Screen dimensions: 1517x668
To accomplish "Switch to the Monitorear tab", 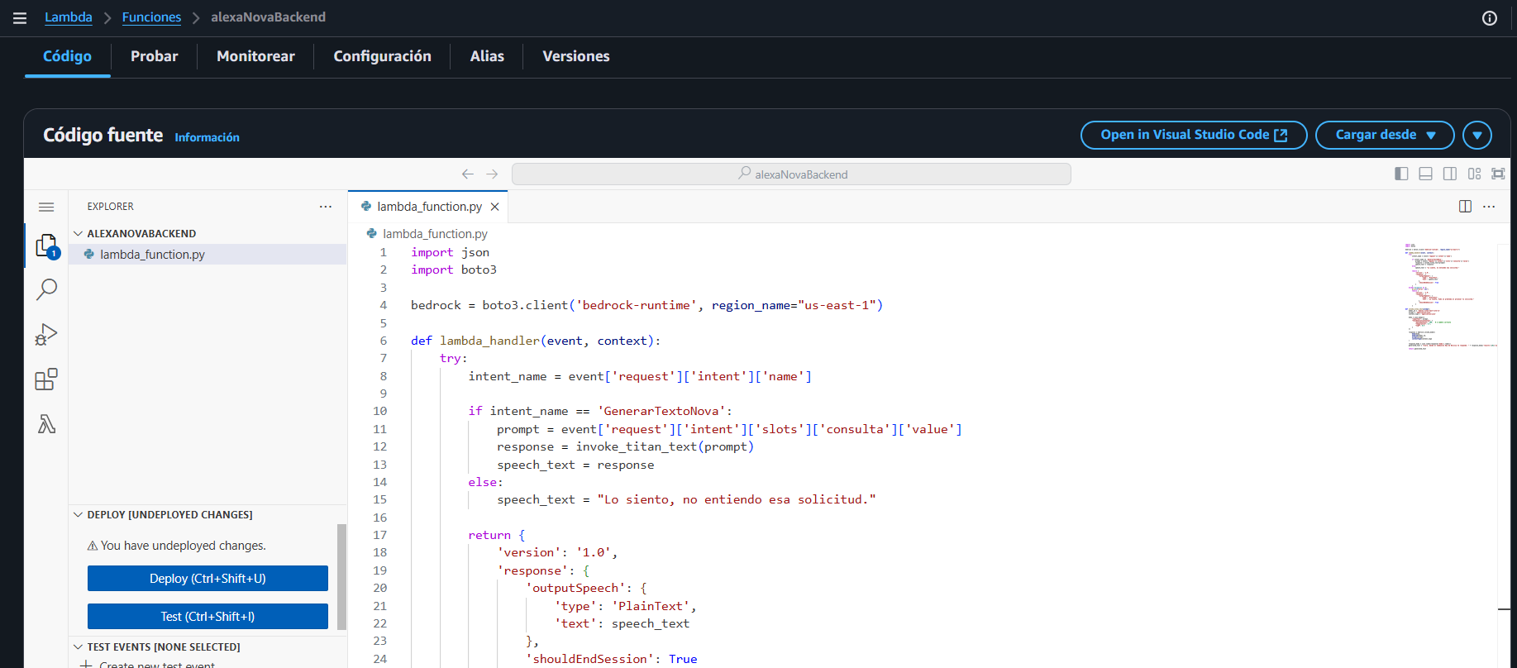I will pyautogui.click(x=255, y=56).
